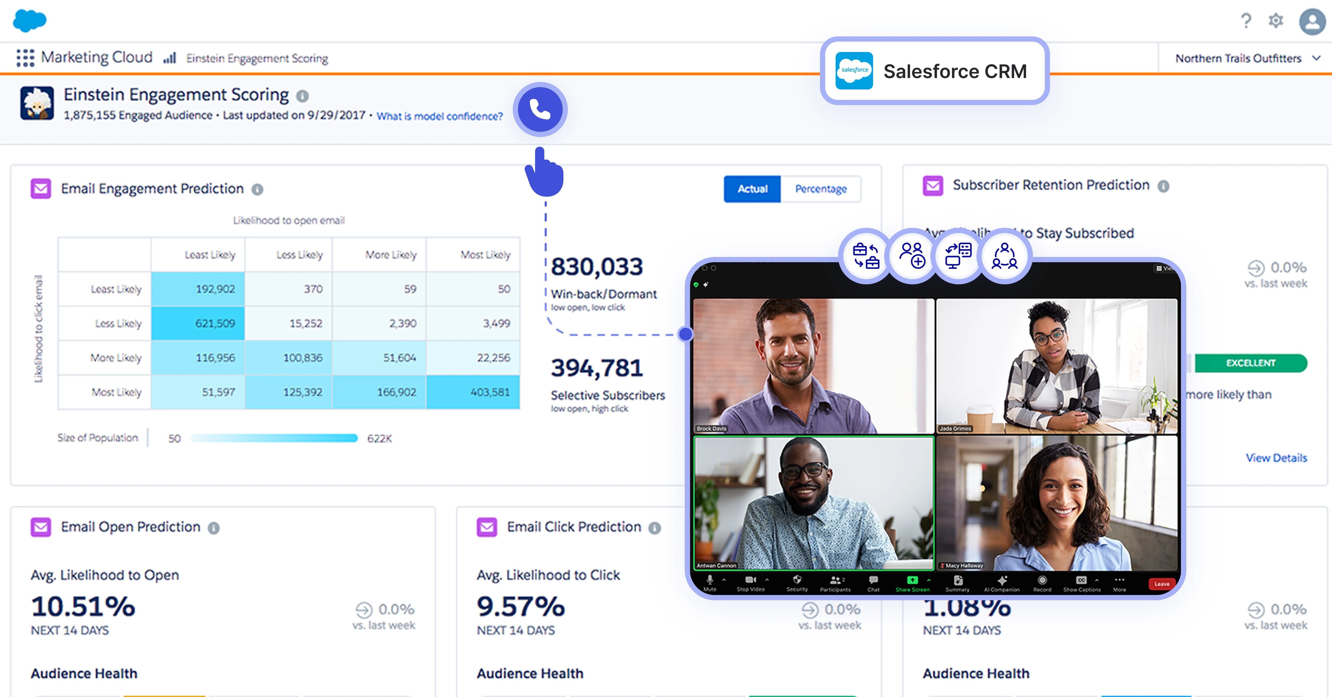Toggle Stop Video in Zoom toolbar
The height and width of the screenshot is (697, 1332).
click(750, 580)
